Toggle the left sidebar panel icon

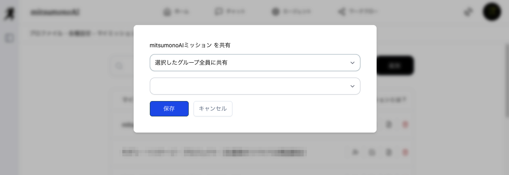pyautogui.click(x=9, y=38)
